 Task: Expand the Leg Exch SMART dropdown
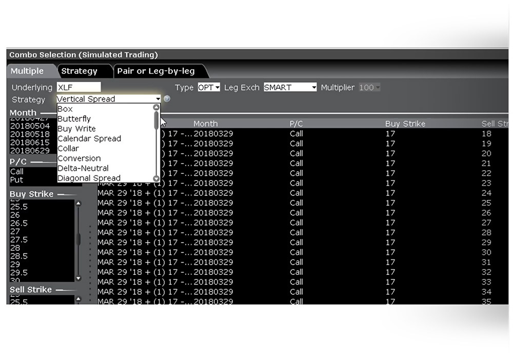(x=313, y=88)
